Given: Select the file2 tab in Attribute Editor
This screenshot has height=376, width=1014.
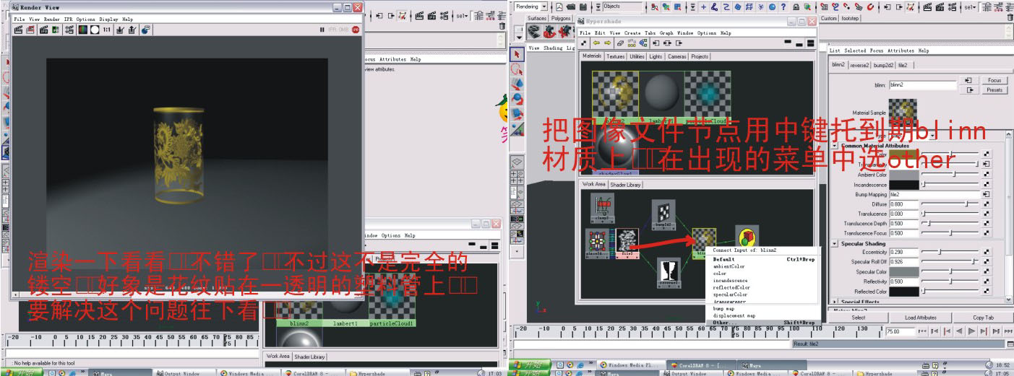Looking at the screenshot, I should point(903,65).
